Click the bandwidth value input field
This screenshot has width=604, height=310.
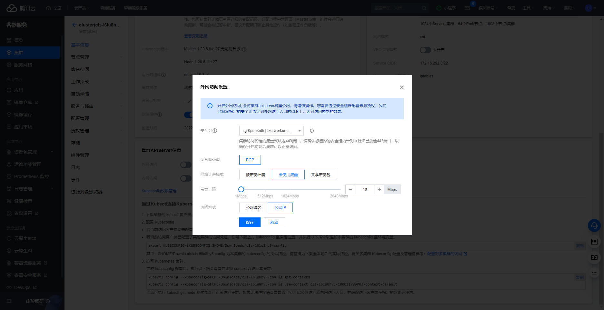[x=365, y=189]
